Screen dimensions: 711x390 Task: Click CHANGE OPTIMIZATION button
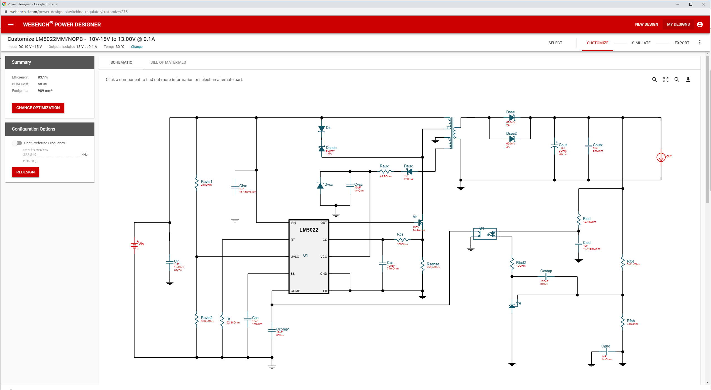[x=38, y=108]
